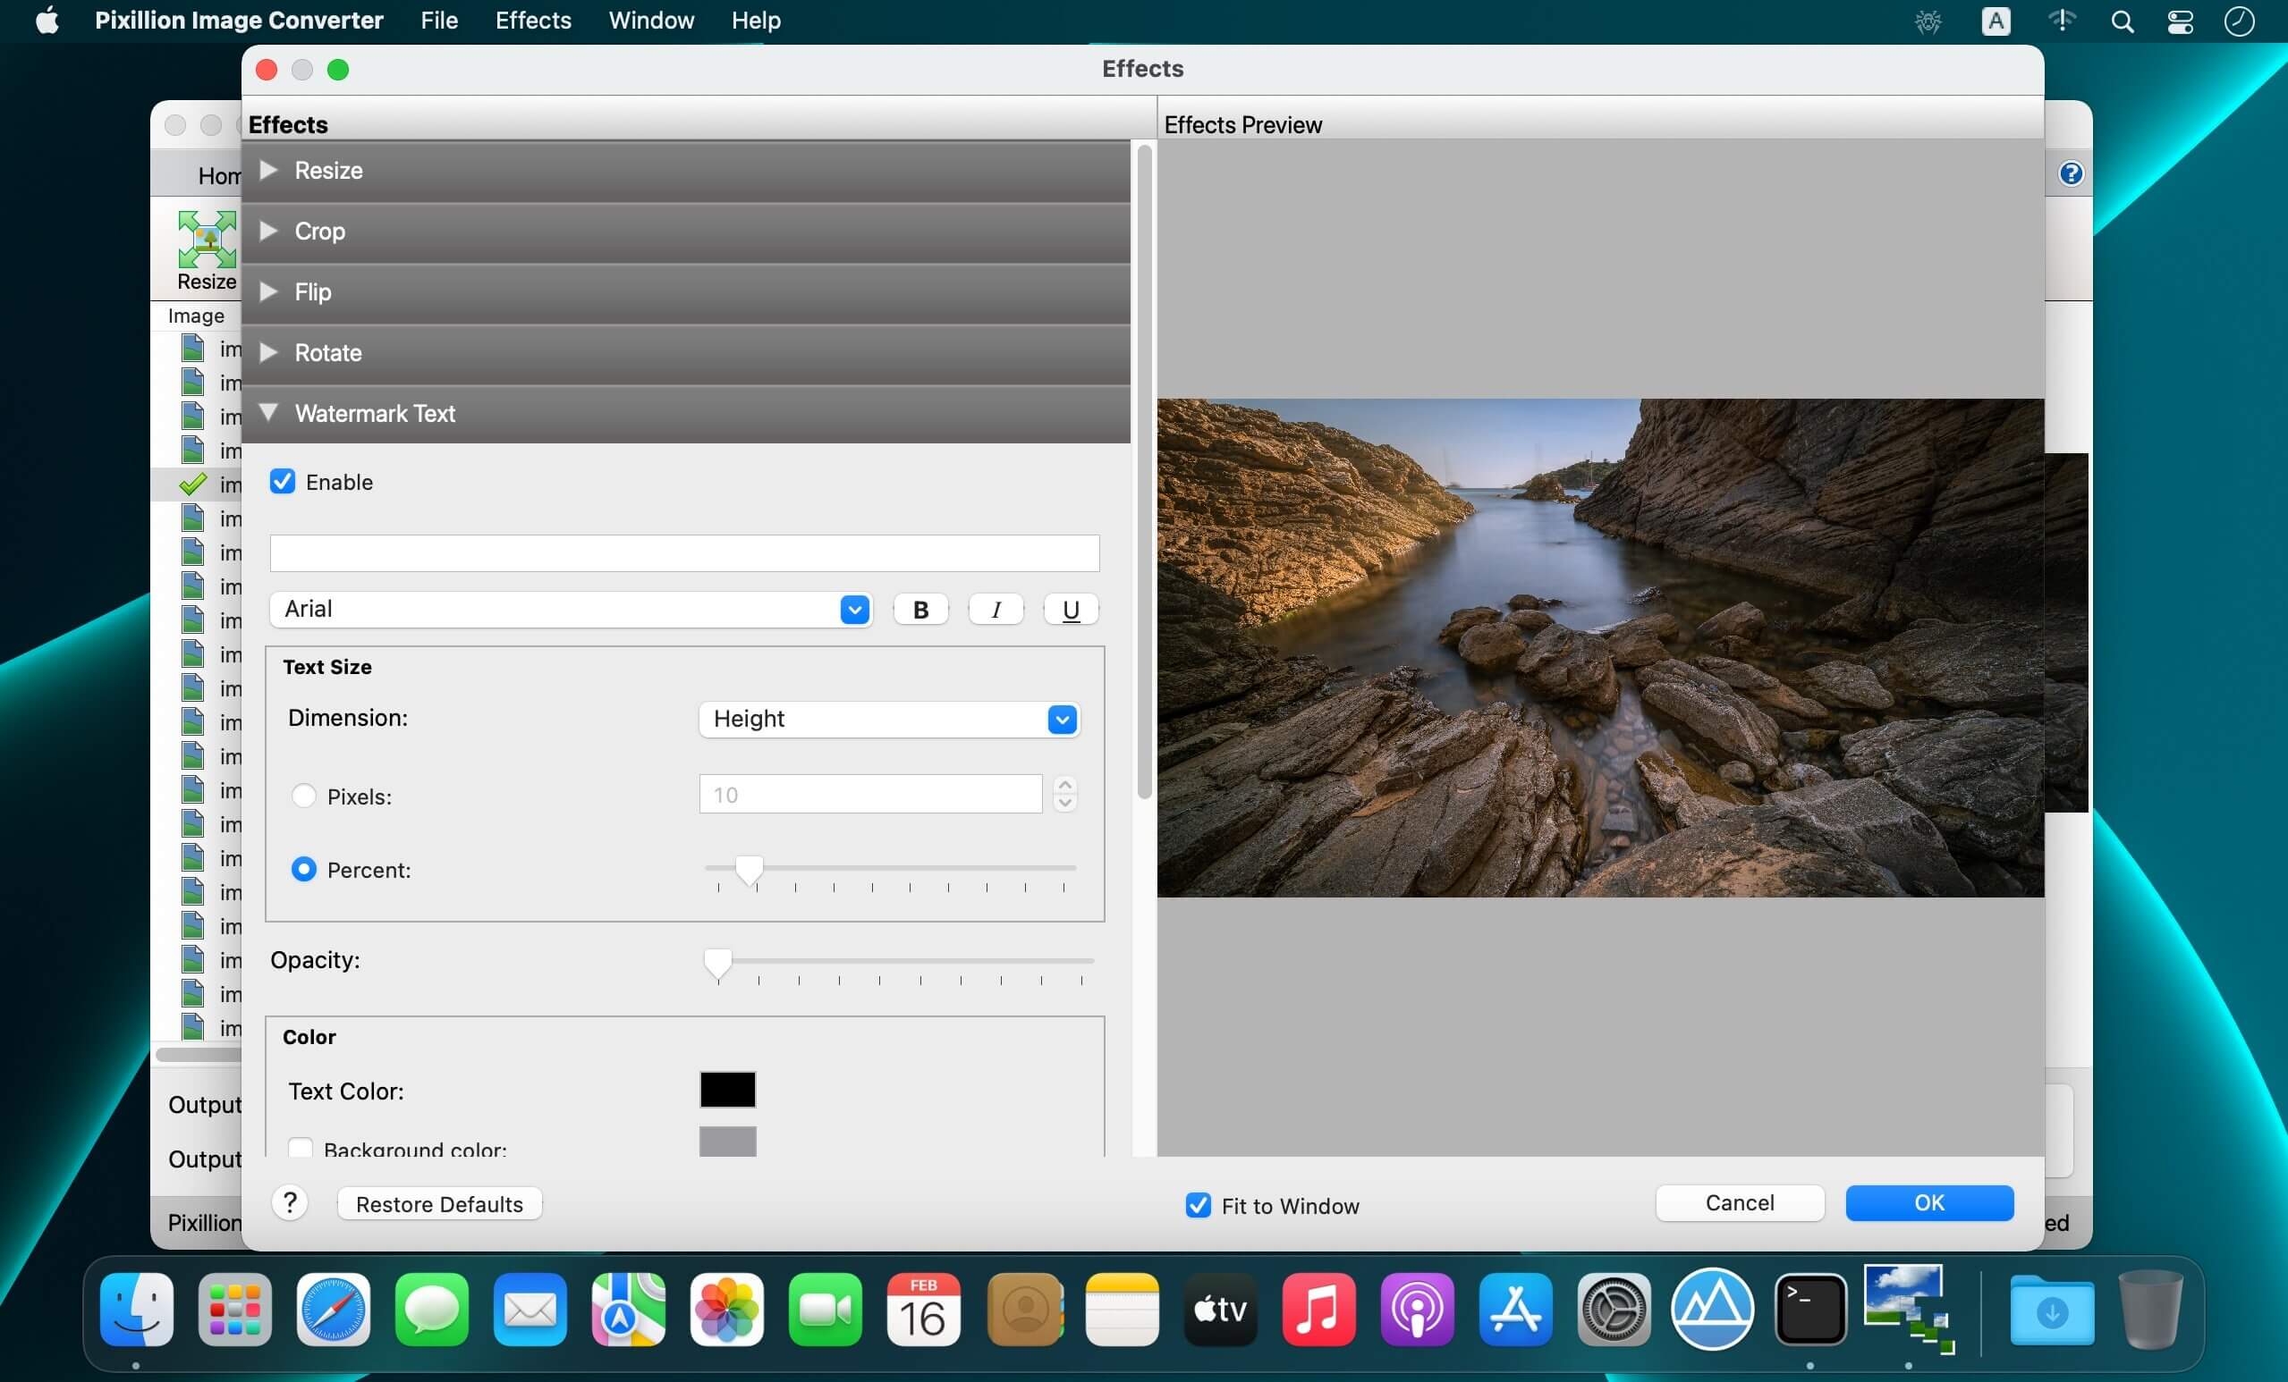Open Messages app in dock
Viewport: 2288px width, 1382px height.
[432, 1310]
